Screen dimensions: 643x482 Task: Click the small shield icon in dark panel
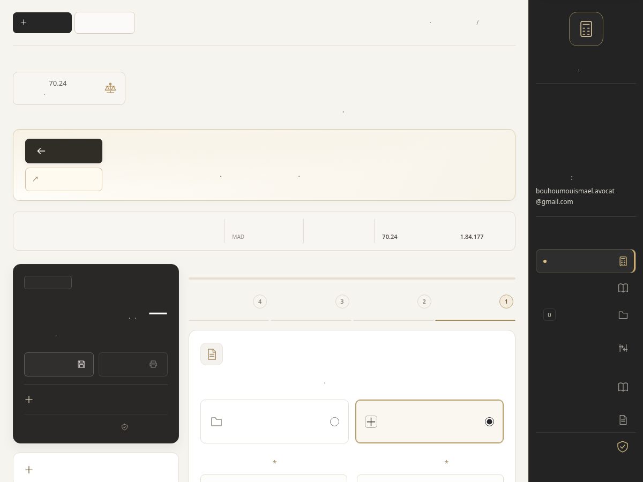(125, 427)
